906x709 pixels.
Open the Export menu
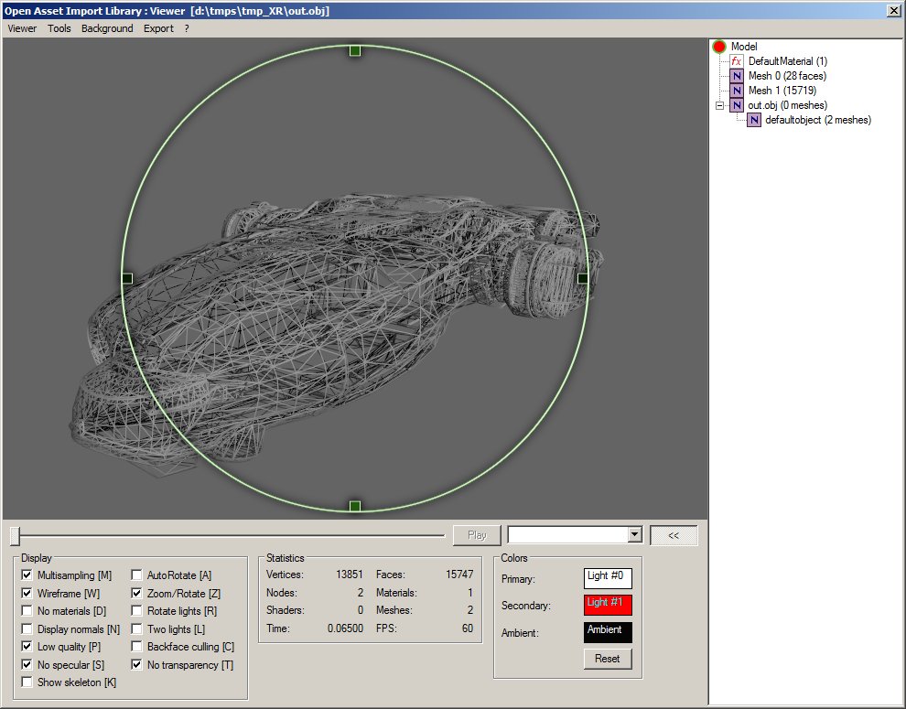click(x=158, y=28)
